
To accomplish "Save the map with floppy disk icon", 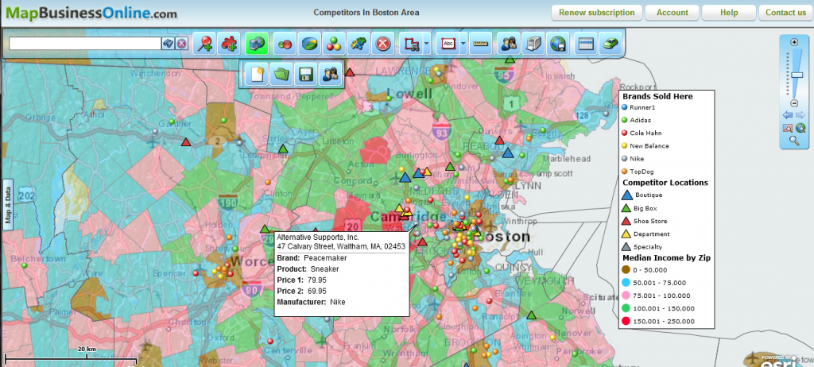I will (x=306, y=74).
